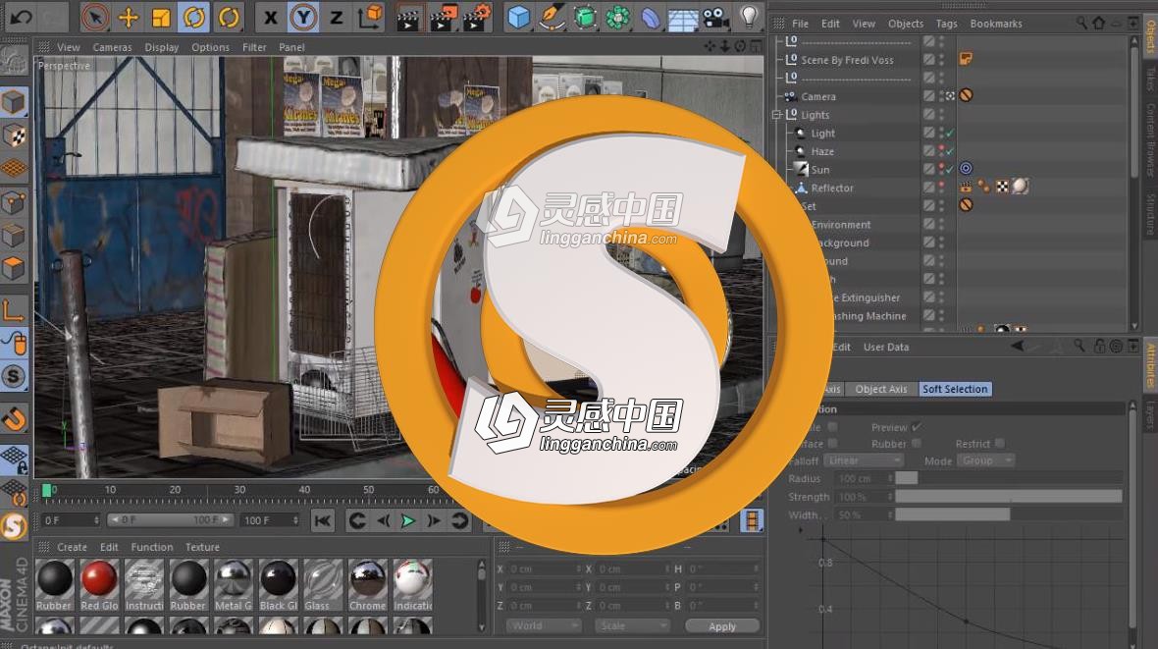Toggle Reflector visibility dots

tap(942, 188)
